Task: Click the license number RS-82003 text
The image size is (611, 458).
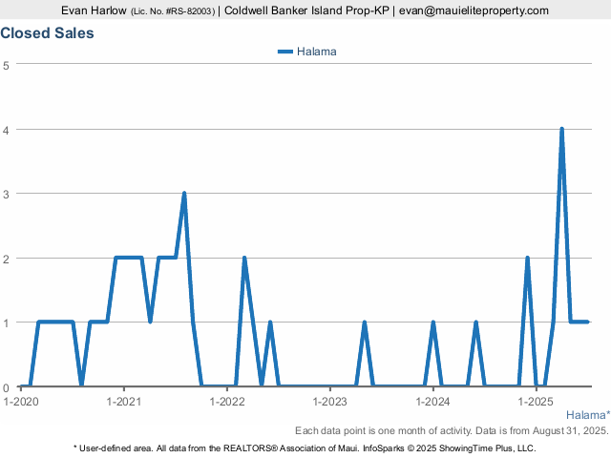Action: click(172, 10)
